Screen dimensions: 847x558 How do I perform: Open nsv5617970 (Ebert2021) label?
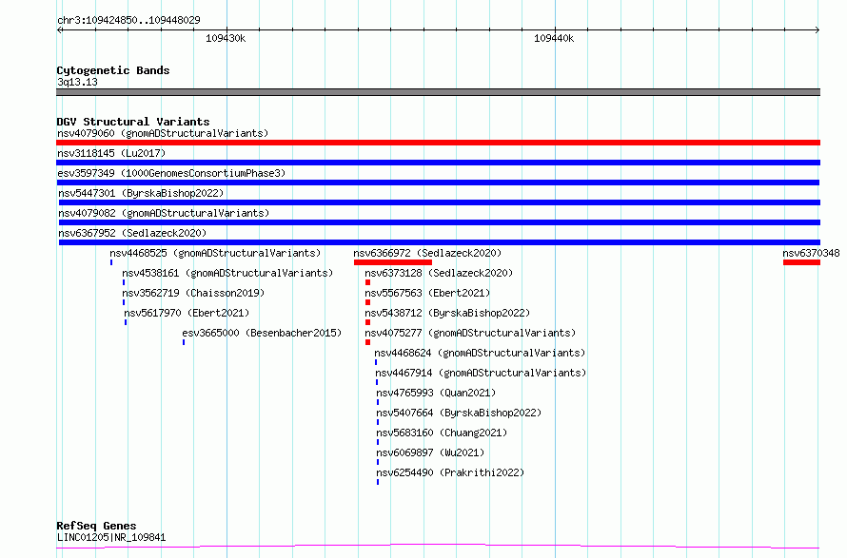(187, 313)
